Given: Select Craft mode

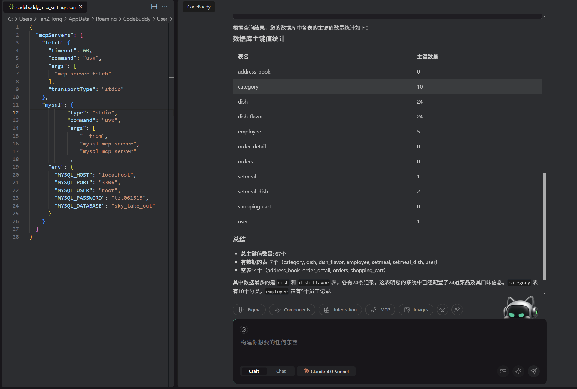Looking at the screenshot, I should point(254,371).
